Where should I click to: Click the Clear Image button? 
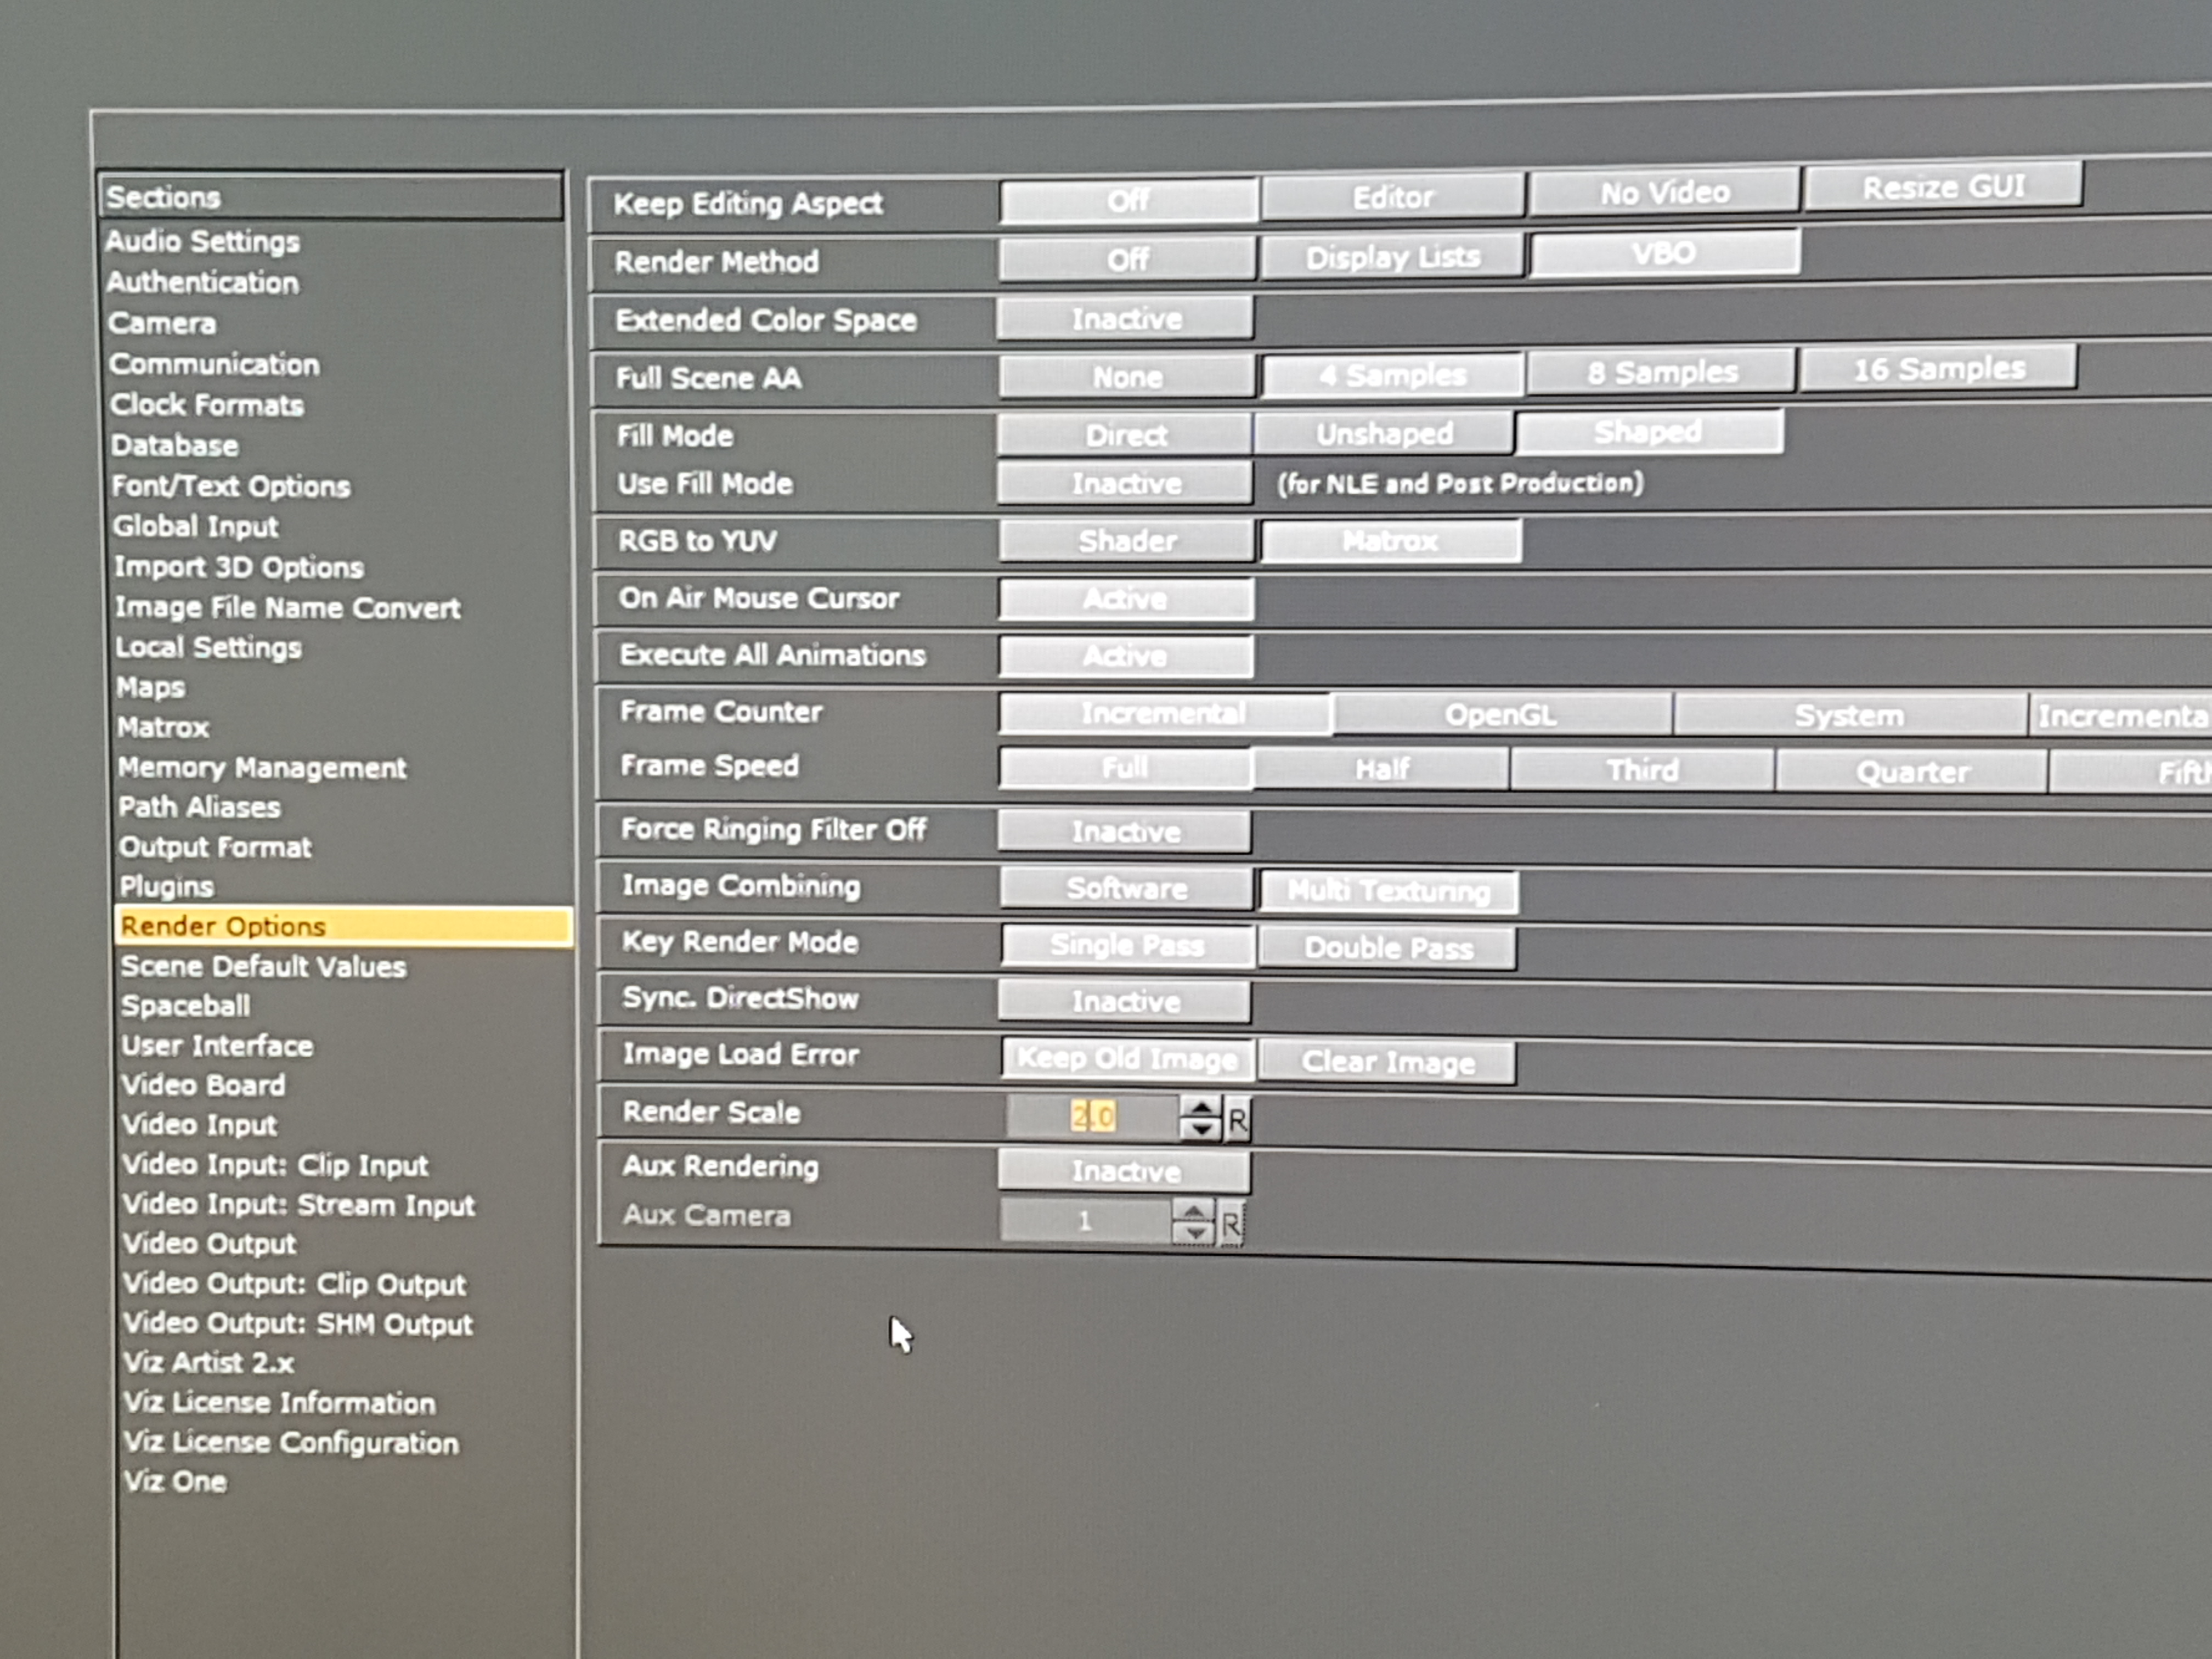[x=1387, y=1062]
